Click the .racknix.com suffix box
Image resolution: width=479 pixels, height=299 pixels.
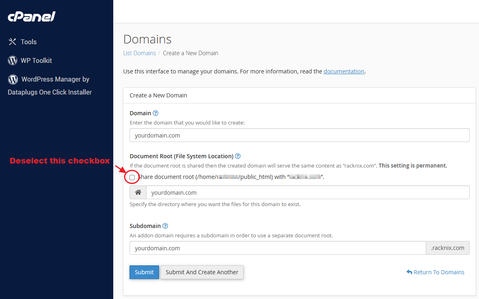tap(448, 248)
